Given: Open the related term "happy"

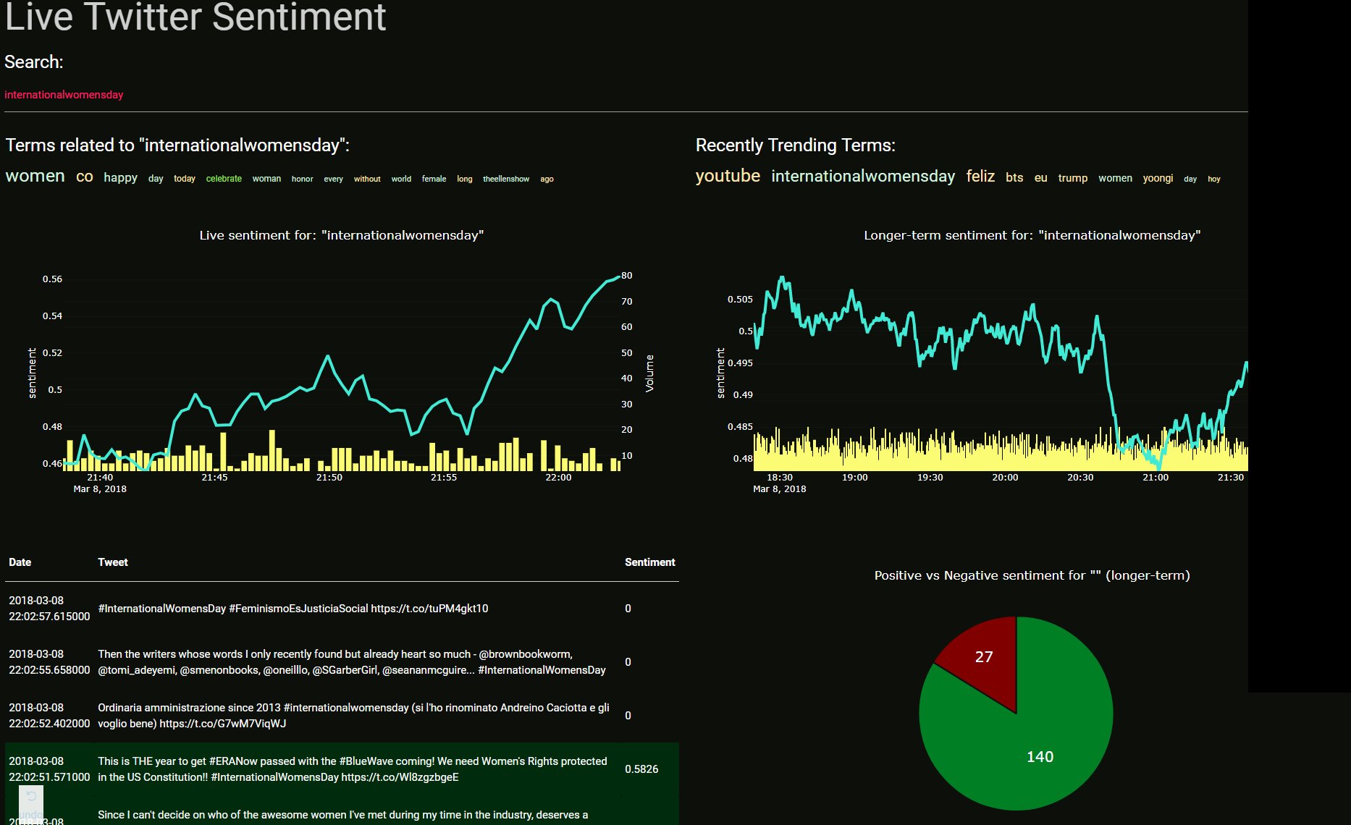Looking at the screenshot, I should tap(120, 177).
